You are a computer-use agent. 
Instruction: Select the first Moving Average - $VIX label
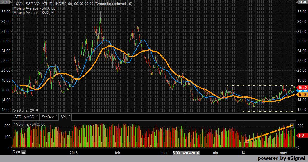34,8
